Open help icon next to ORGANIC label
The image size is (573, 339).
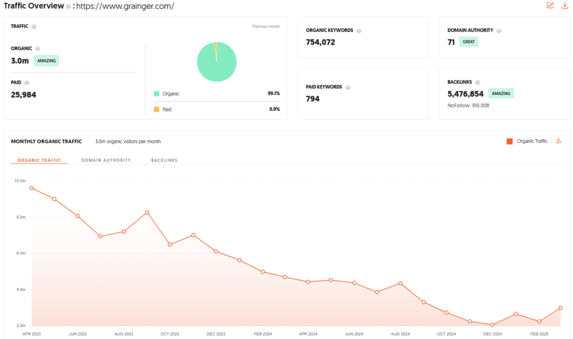point(37,49)
